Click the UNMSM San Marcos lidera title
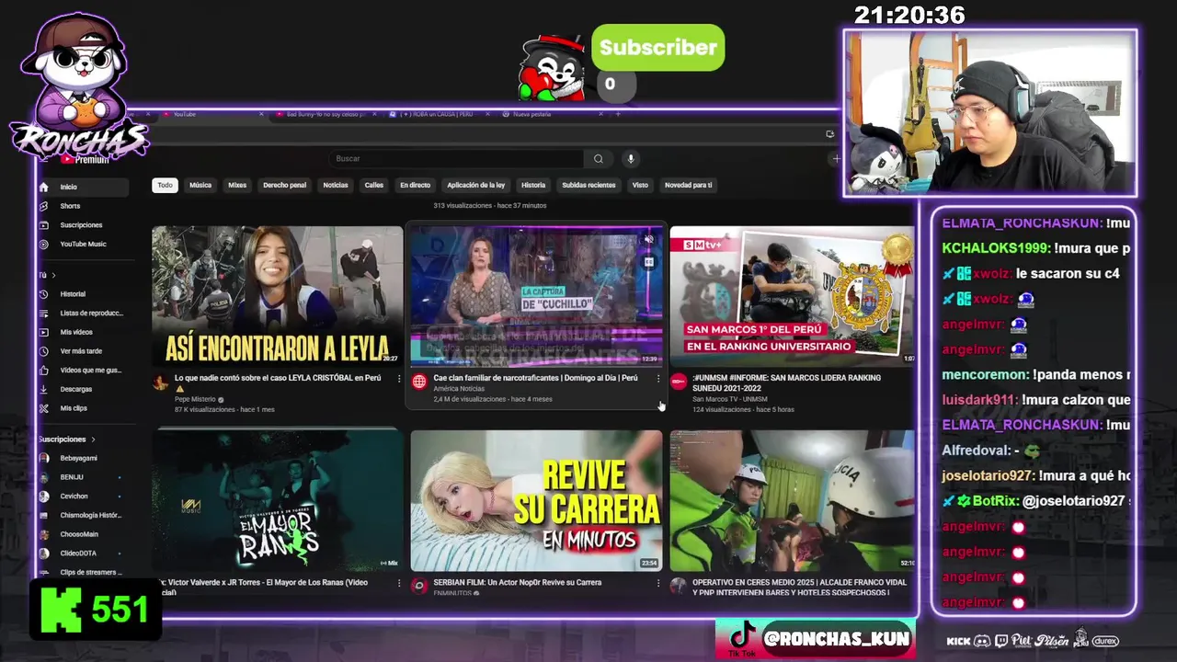 click(x=786, y=382)
